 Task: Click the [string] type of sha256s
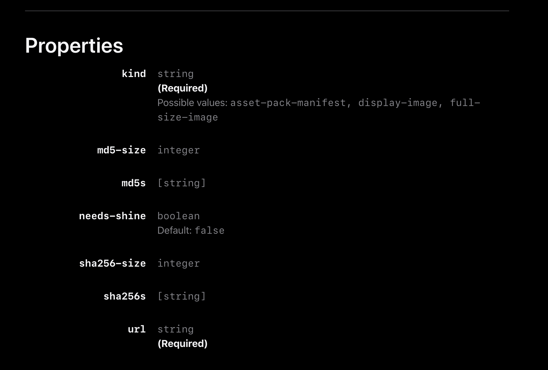tap(181, 296)
